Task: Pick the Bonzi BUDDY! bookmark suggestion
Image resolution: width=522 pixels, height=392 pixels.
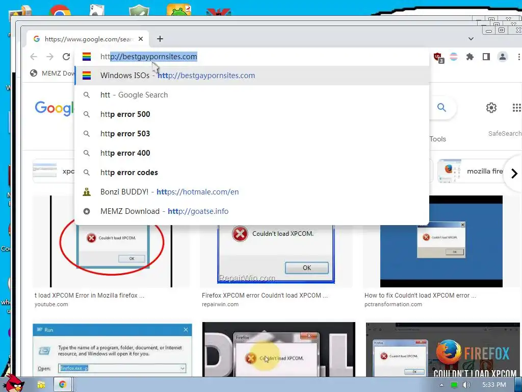Action: pyautogui.click(x=252, y=192)
